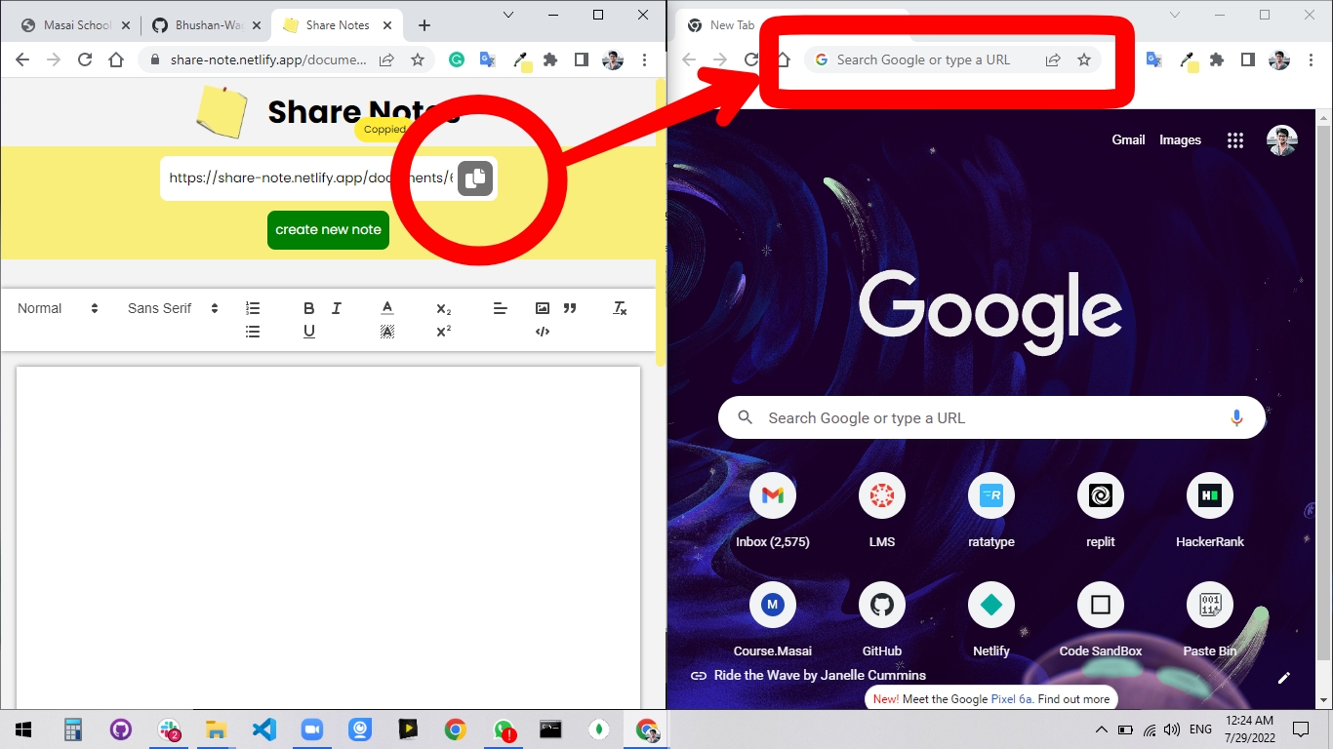The image size is (1333, 749).
Task: Toggle the side panel in left Chrome window
Action: pos(582,59)
